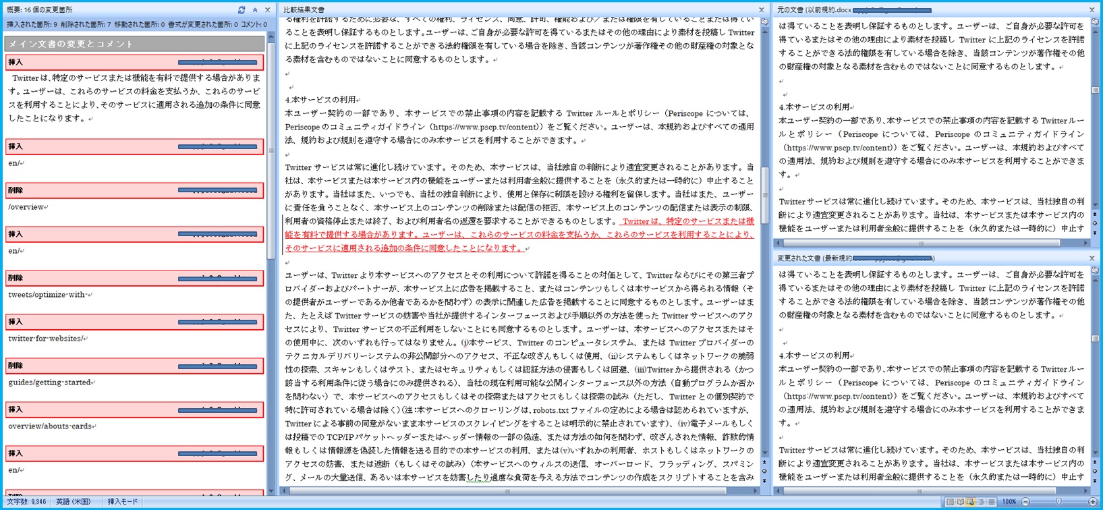
Task: Click previous page button in compared document
Action: 764,463
